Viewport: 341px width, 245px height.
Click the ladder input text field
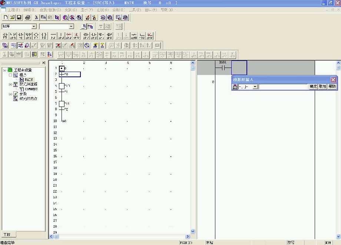(284, 86)
